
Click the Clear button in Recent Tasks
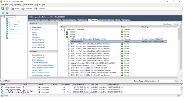tap(176, 81)
